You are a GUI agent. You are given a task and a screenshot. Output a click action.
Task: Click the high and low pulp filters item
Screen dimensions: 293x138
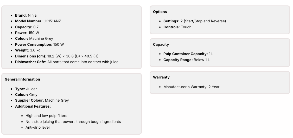pos(46,116)
